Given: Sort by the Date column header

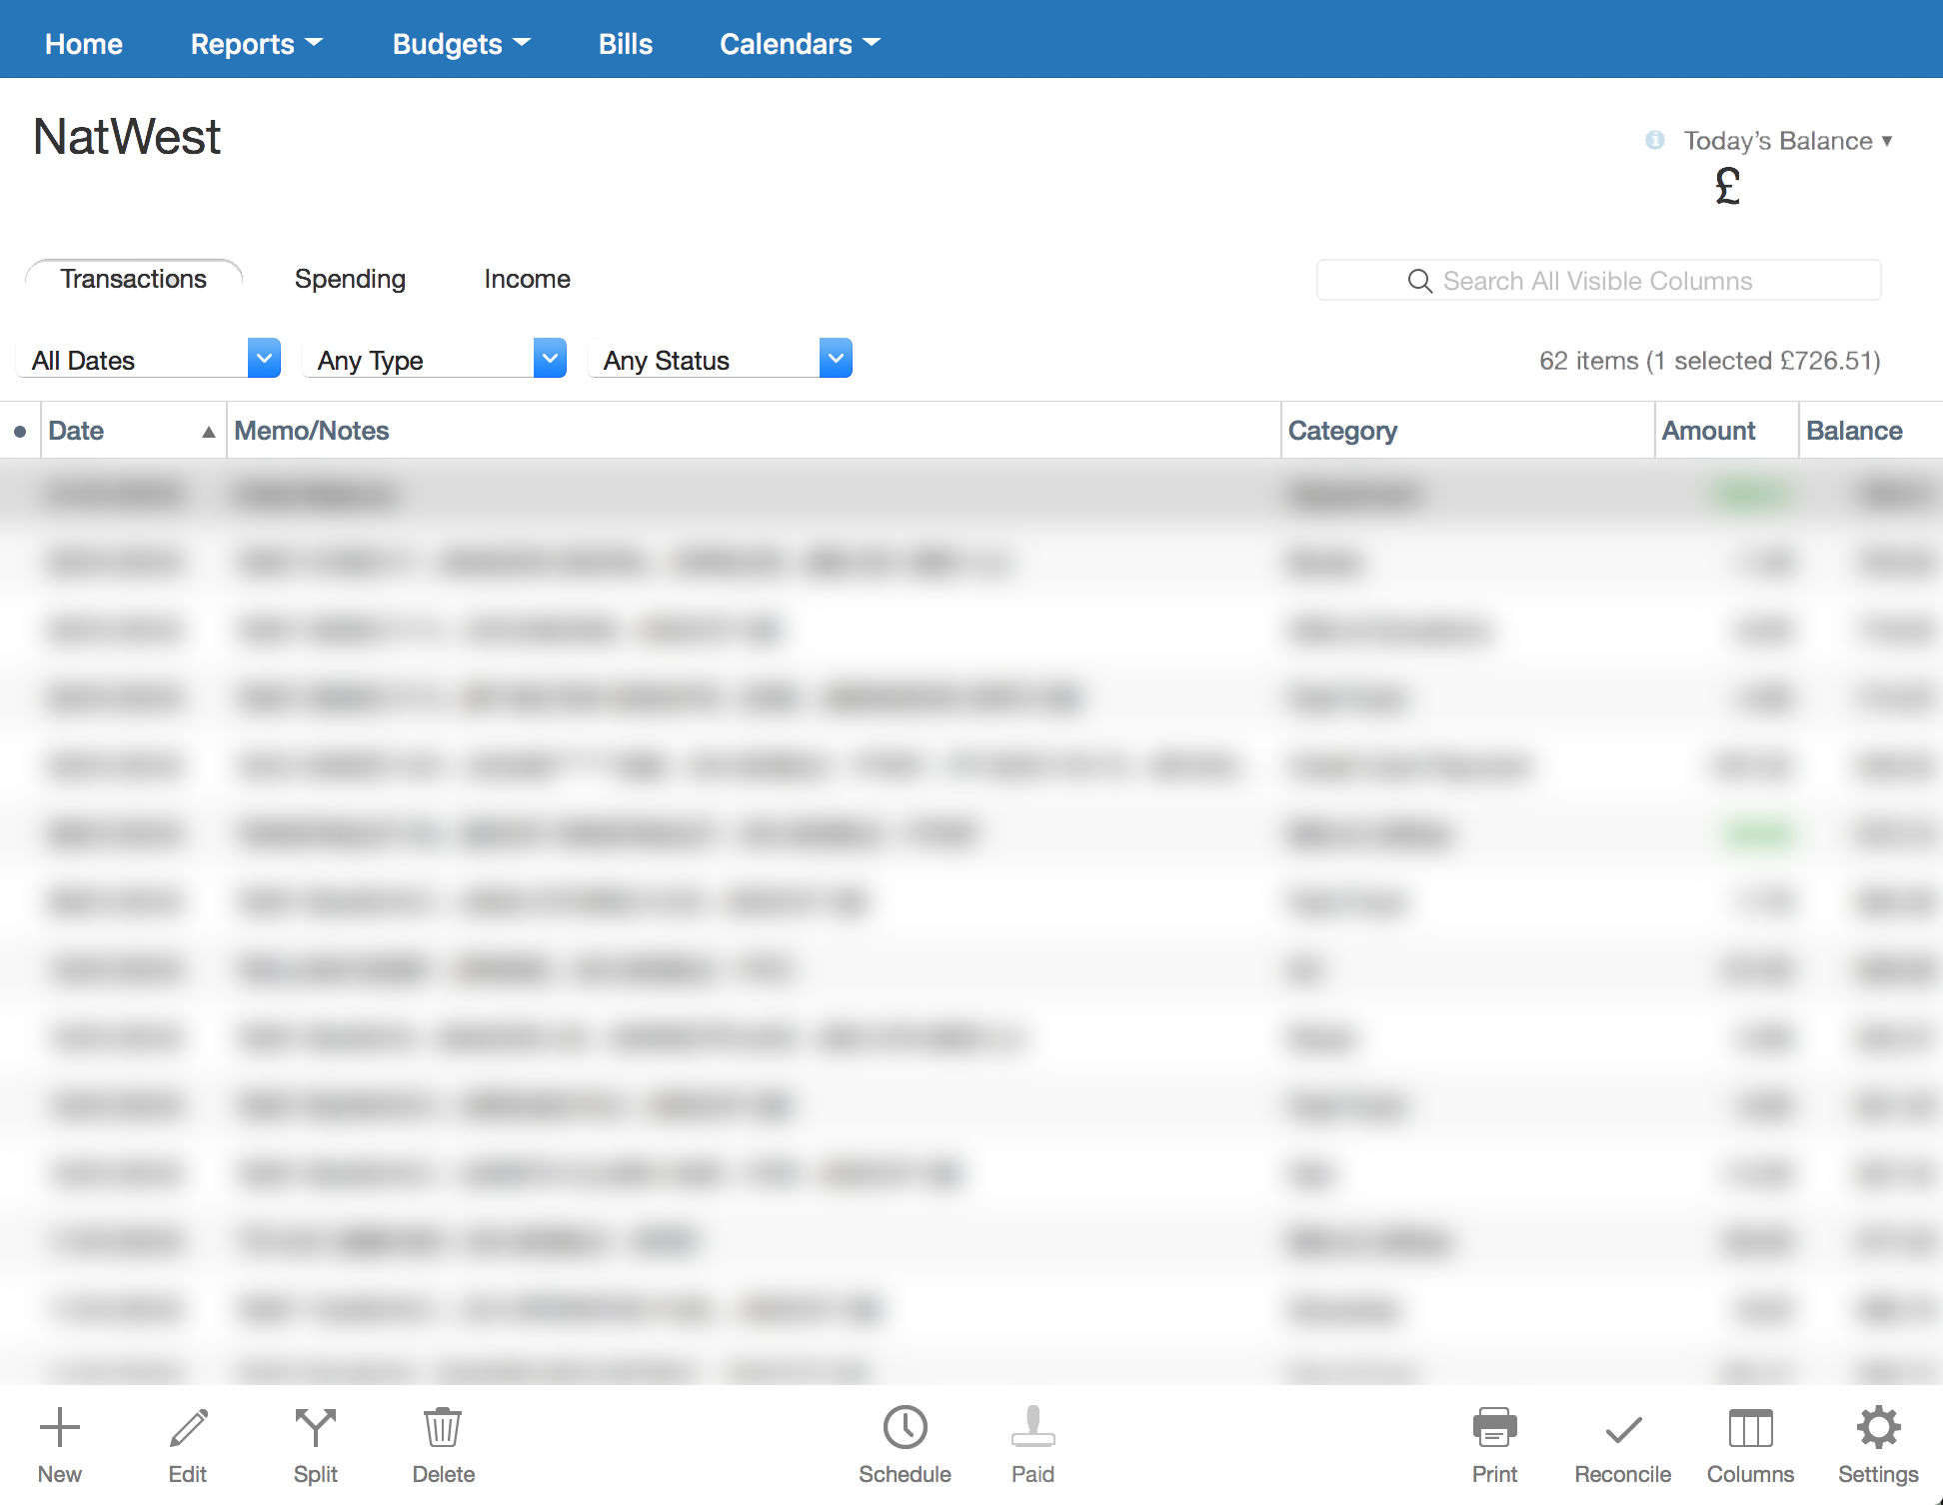Looking at the screenshot, I should (x=134, y=432).
